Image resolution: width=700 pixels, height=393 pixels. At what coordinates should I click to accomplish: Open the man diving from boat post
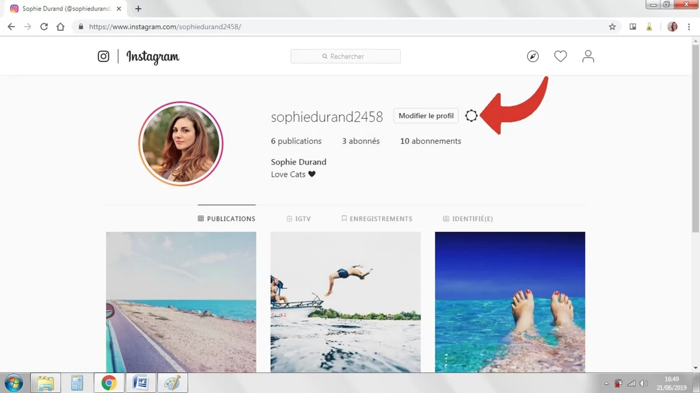click(x=345, y=302)
